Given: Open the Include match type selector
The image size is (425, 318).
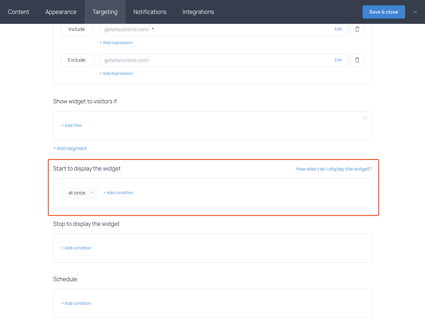Looking at the screenshot, I should pos(77,29).
